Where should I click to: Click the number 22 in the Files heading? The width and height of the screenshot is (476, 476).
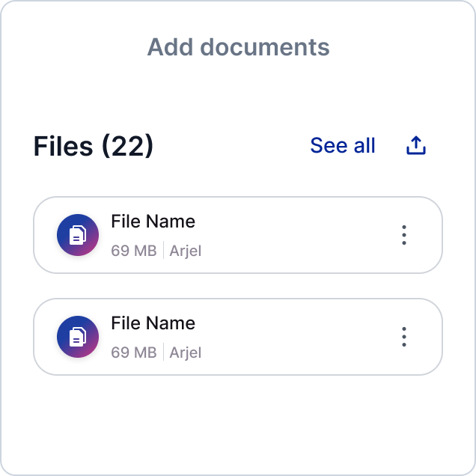pos(127,147)
